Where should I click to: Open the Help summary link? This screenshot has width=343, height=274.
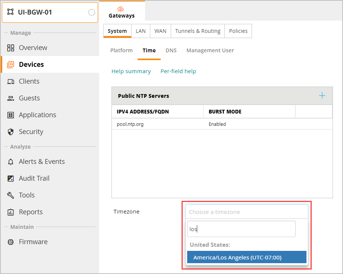[131, 71]
